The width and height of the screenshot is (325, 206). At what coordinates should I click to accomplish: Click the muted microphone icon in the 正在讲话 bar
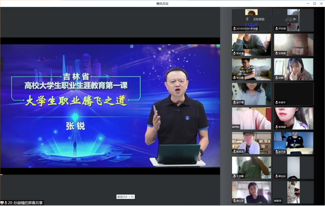point(247,19)
